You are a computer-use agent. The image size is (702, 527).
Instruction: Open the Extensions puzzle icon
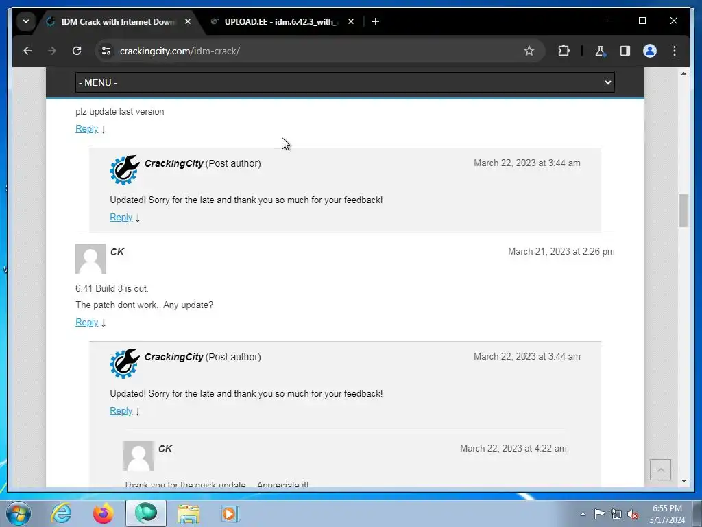(x=564, y=51)
